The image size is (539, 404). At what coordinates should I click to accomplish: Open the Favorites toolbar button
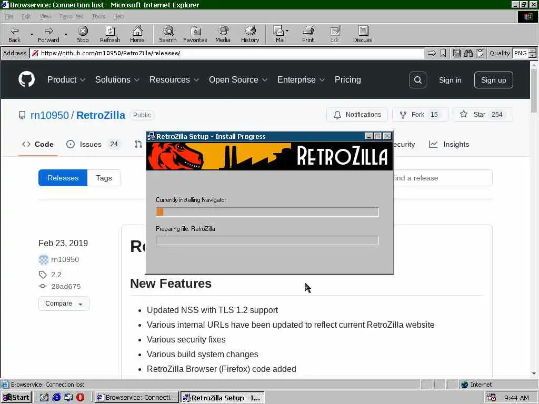pyautogui.click(x=195, y=34)
